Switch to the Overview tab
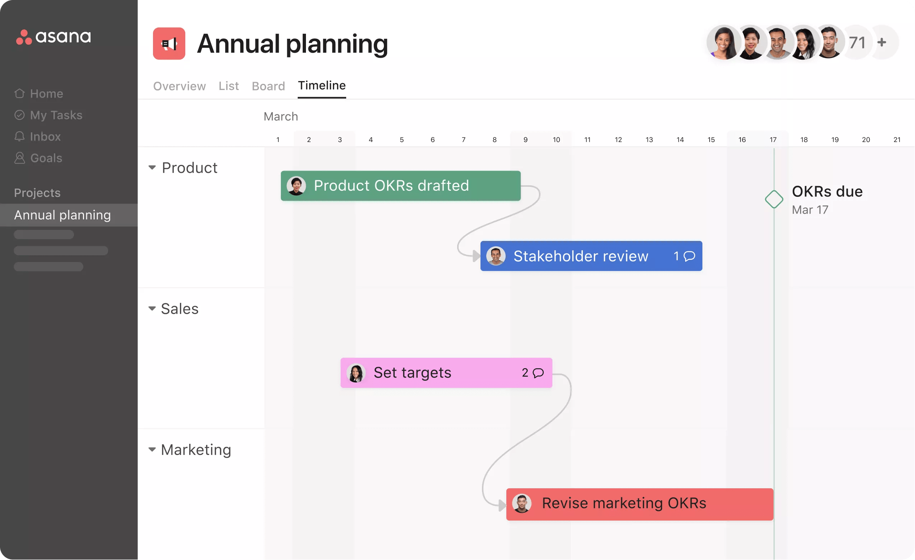Image resolution: width=915 pixels, height=560 pixels. (179, 86)
